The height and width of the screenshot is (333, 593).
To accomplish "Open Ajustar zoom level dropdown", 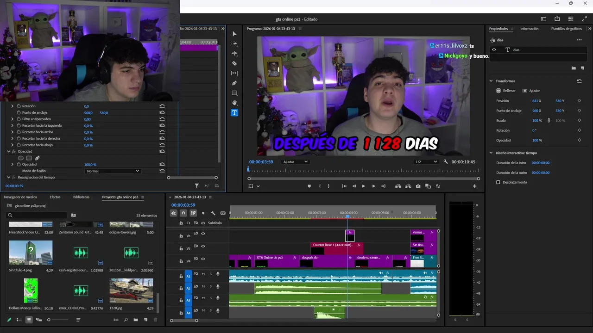I will coord(296,162).
